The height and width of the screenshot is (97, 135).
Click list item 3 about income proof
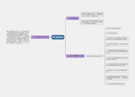[x=117, y=39]
